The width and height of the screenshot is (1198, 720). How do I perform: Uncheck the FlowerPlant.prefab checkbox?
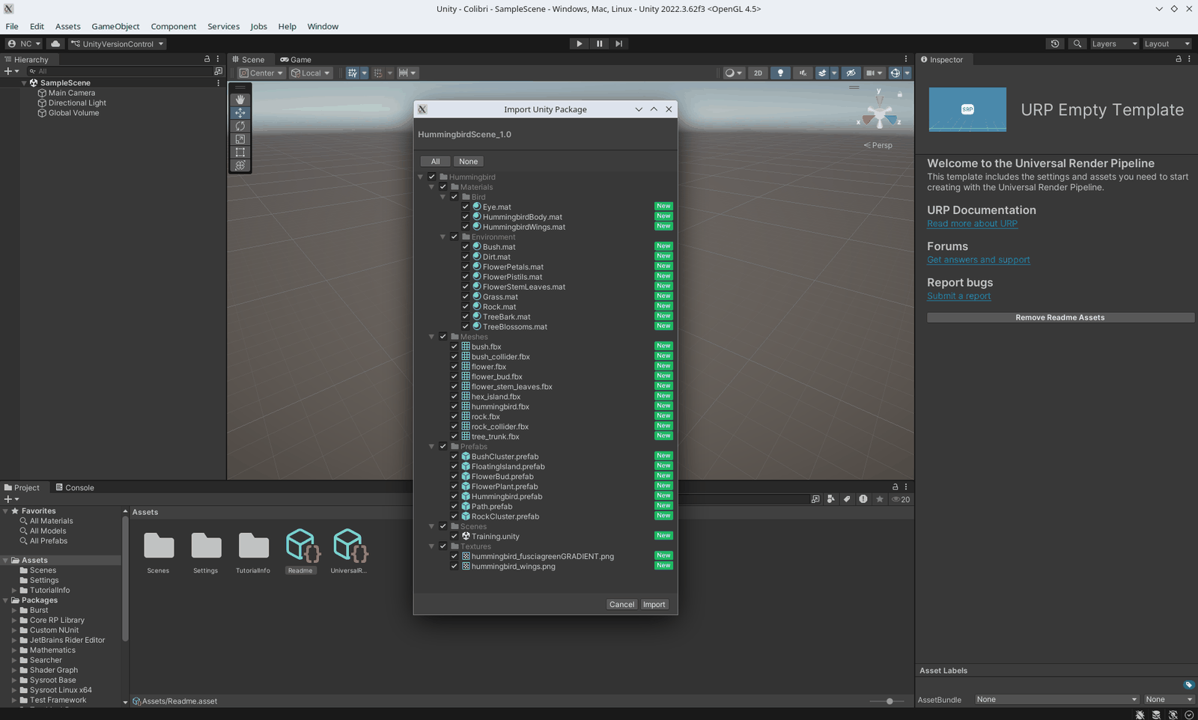pyautogui.click(x=454, y=486)
